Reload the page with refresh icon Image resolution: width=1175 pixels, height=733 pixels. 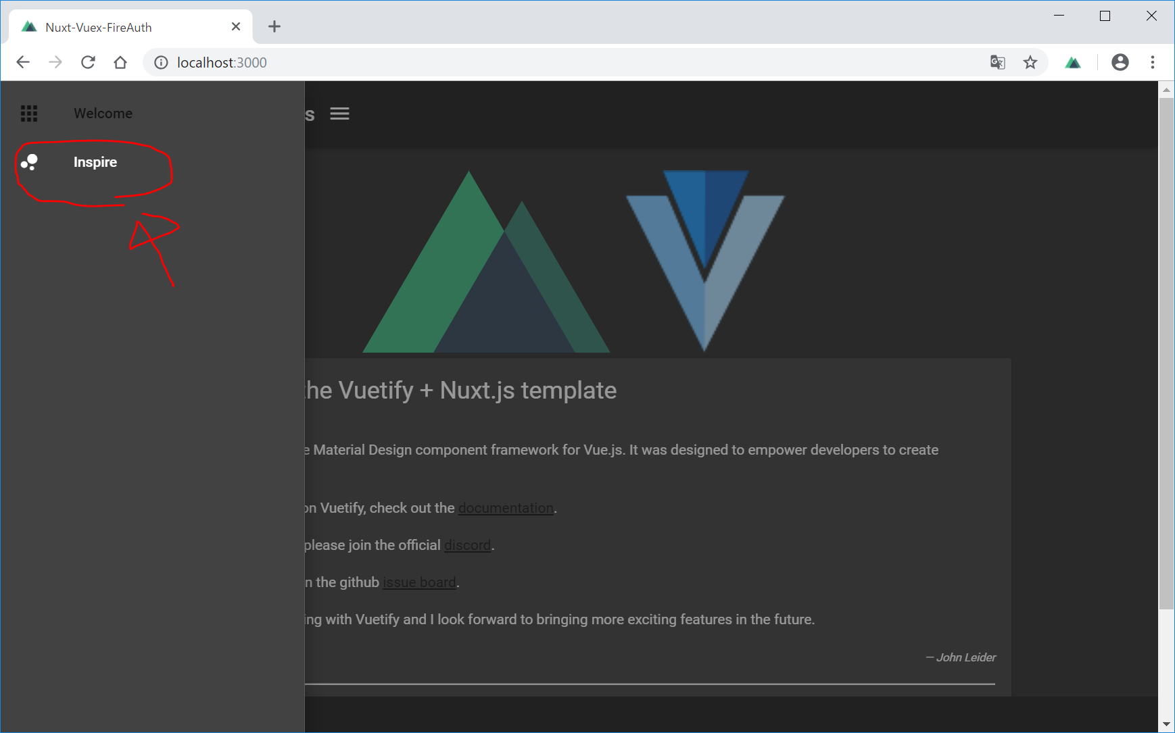[x=88, y=62]
